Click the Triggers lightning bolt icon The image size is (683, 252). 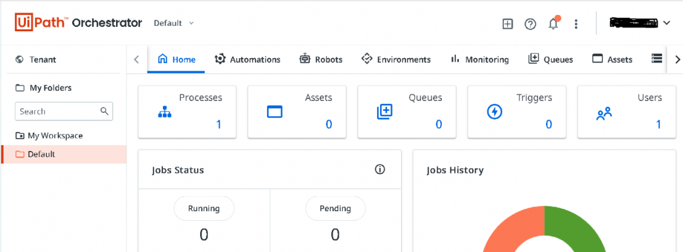tap(494, 112)
